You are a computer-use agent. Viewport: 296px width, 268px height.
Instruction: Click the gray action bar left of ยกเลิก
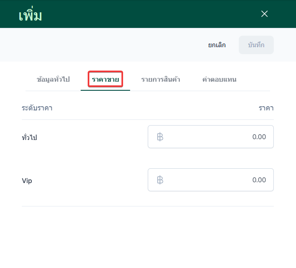(x=103, y=45)
